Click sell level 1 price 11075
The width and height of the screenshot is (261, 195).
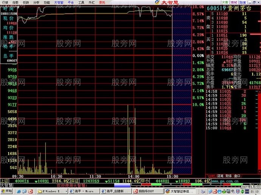222,31
